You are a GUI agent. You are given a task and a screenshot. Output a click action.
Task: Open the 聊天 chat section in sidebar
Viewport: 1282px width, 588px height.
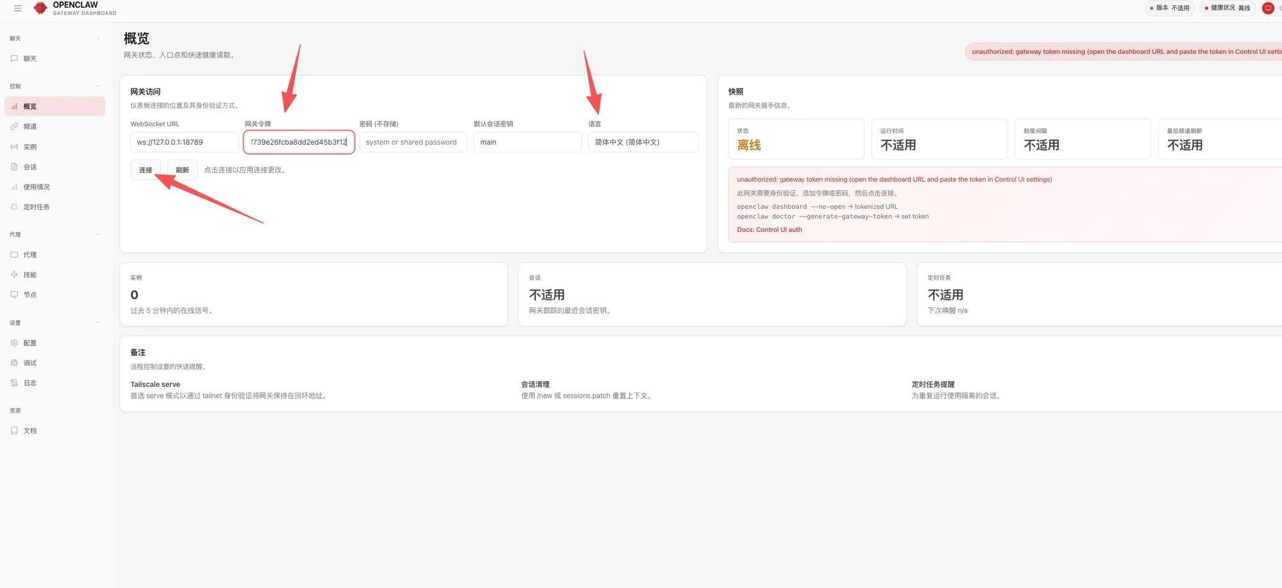tap(28, 58)
